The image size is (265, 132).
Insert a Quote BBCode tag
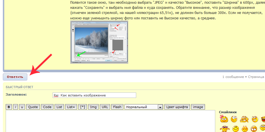click(x=33, y=107)
